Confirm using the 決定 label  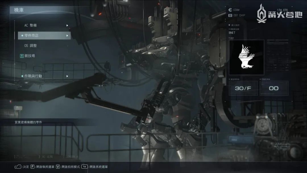click(x=26, y=167)
